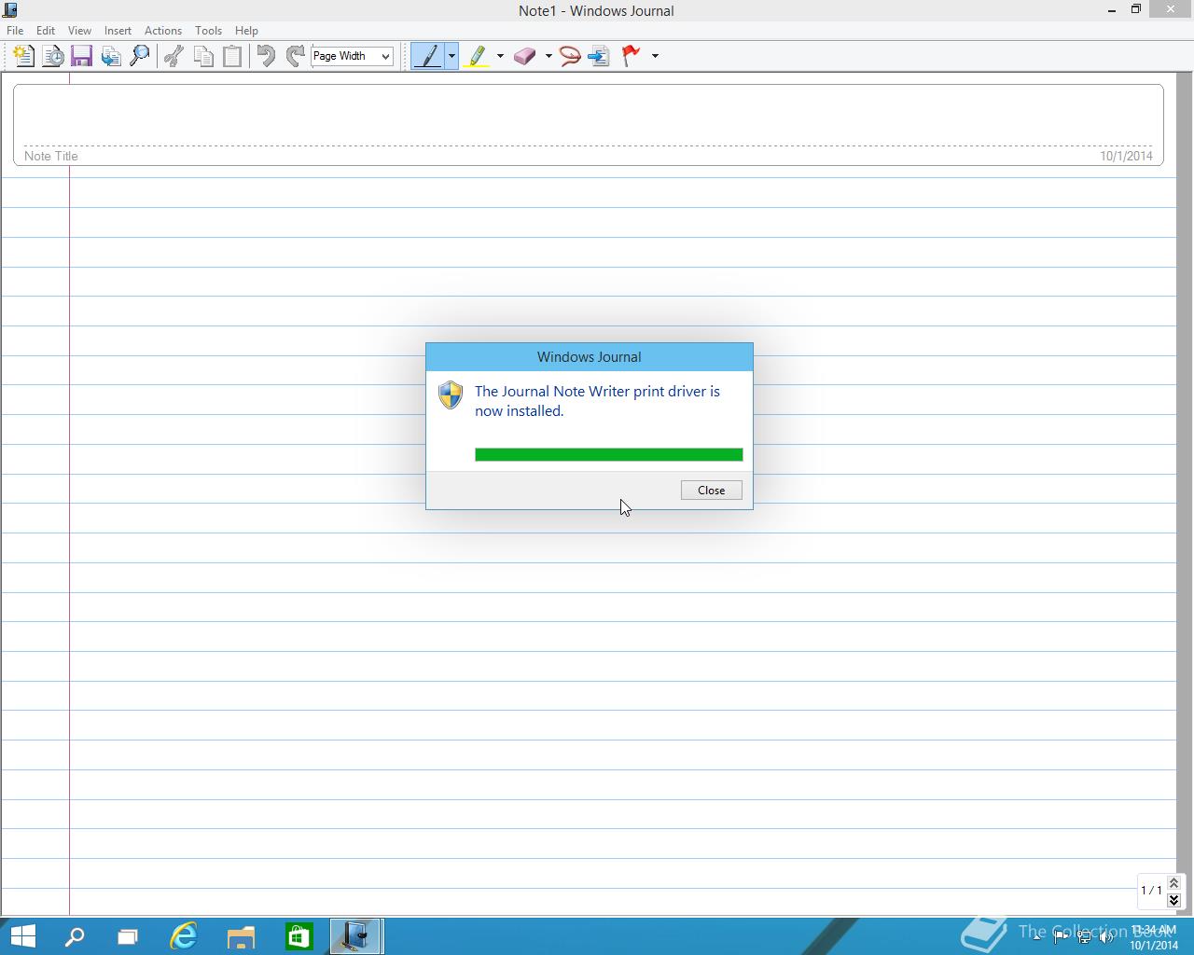Click the Insert/Remove Space tool icon

click(x=599, y=56)
